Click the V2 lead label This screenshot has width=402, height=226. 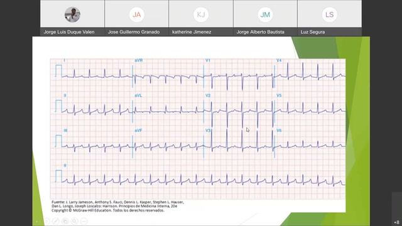click(x=208, y=95)
